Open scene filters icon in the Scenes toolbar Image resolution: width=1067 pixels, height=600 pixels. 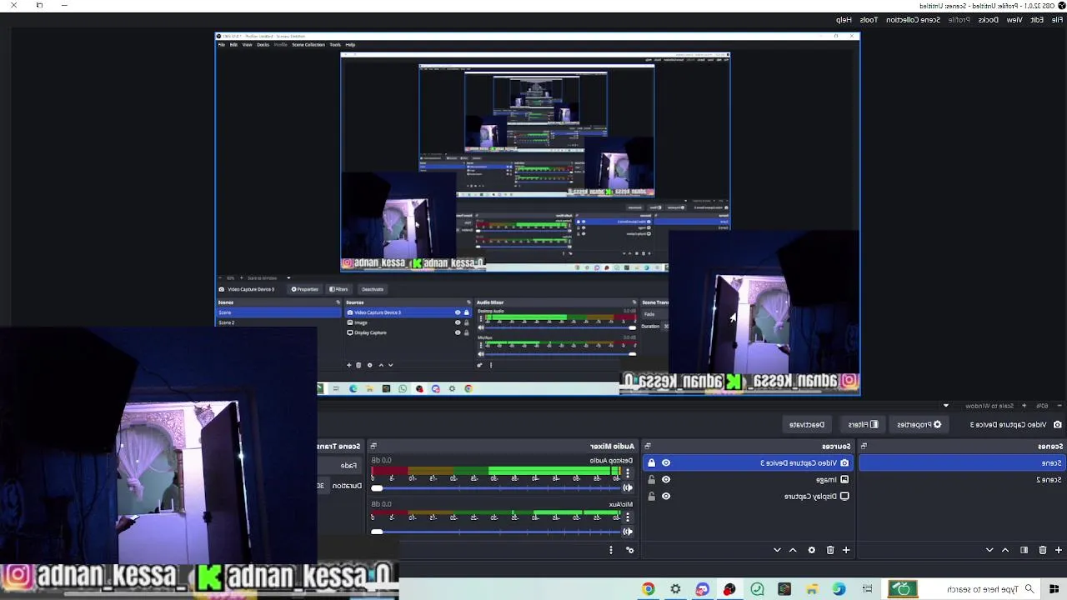tap(1024, 550)
